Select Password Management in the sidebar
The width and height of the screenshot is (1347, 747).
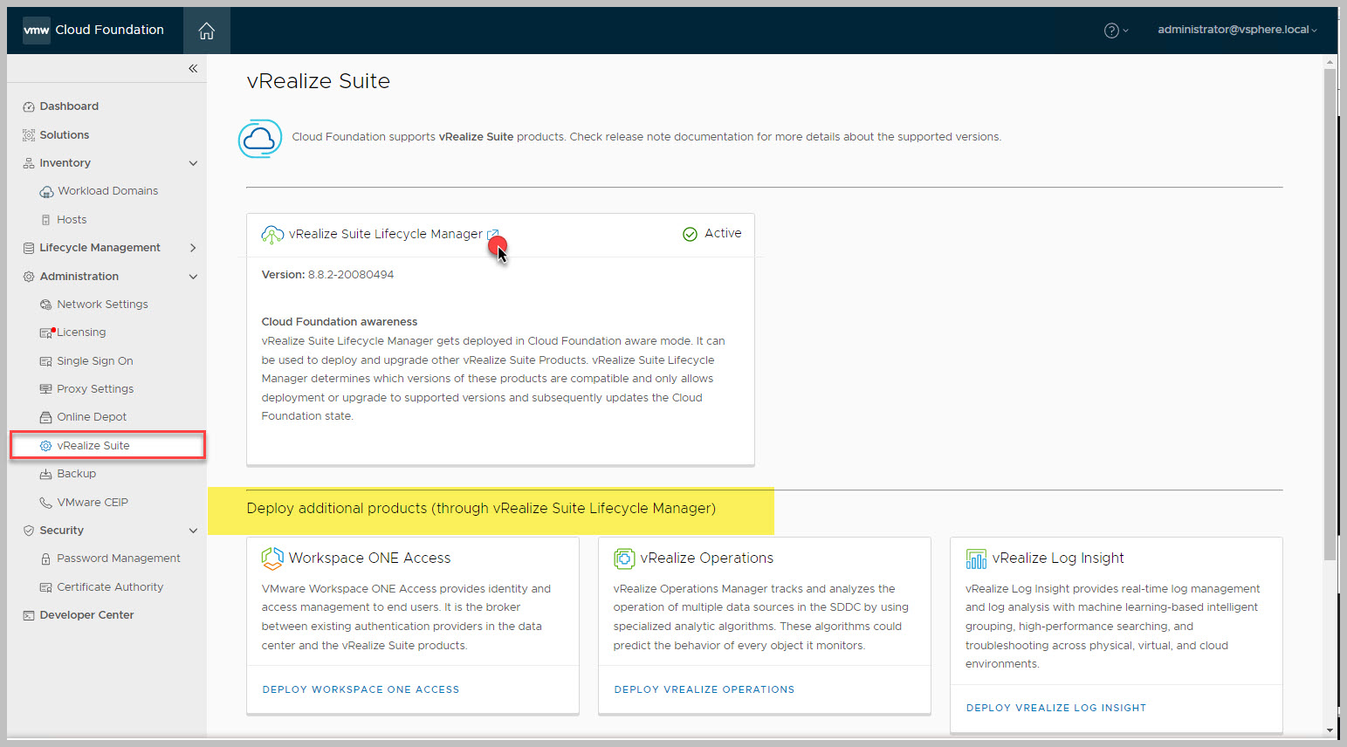(x=118, y=559)
